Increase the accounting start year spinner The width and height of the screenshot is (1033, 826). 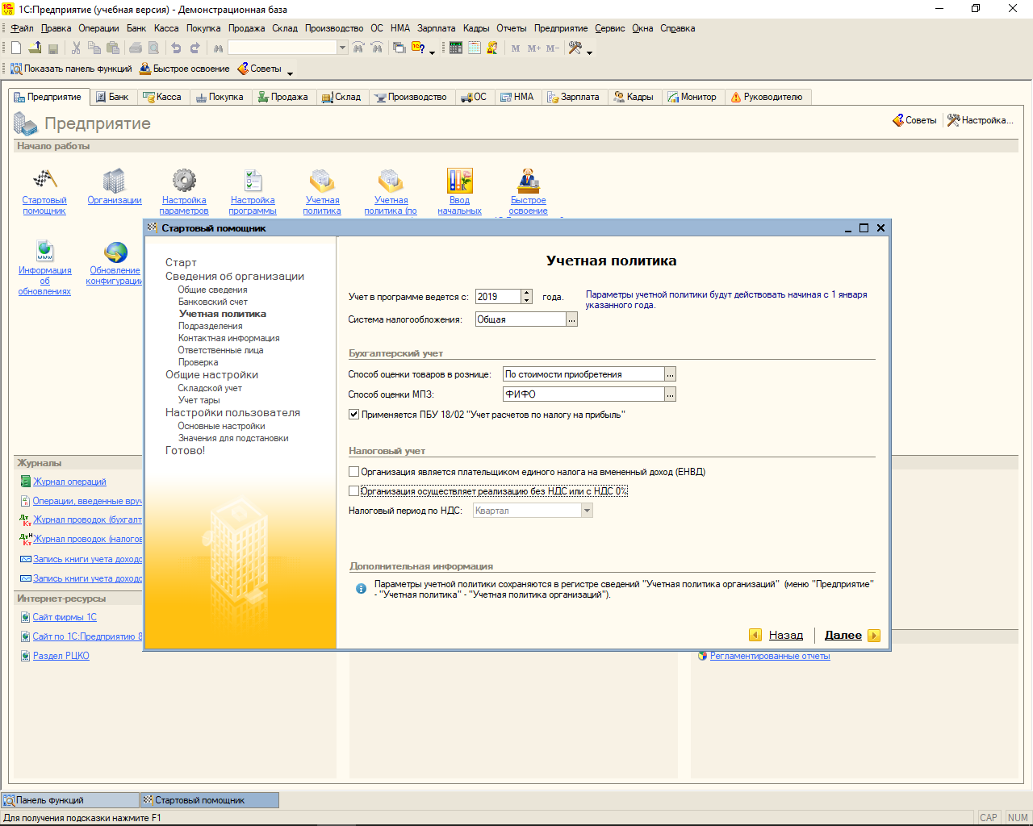527,293
